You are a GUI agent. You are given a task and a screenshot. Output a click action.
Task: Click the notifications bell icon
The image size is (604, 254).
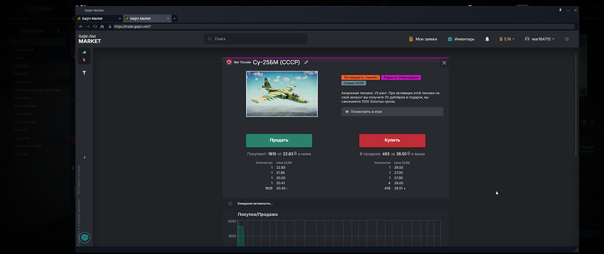tap(487, 39)
